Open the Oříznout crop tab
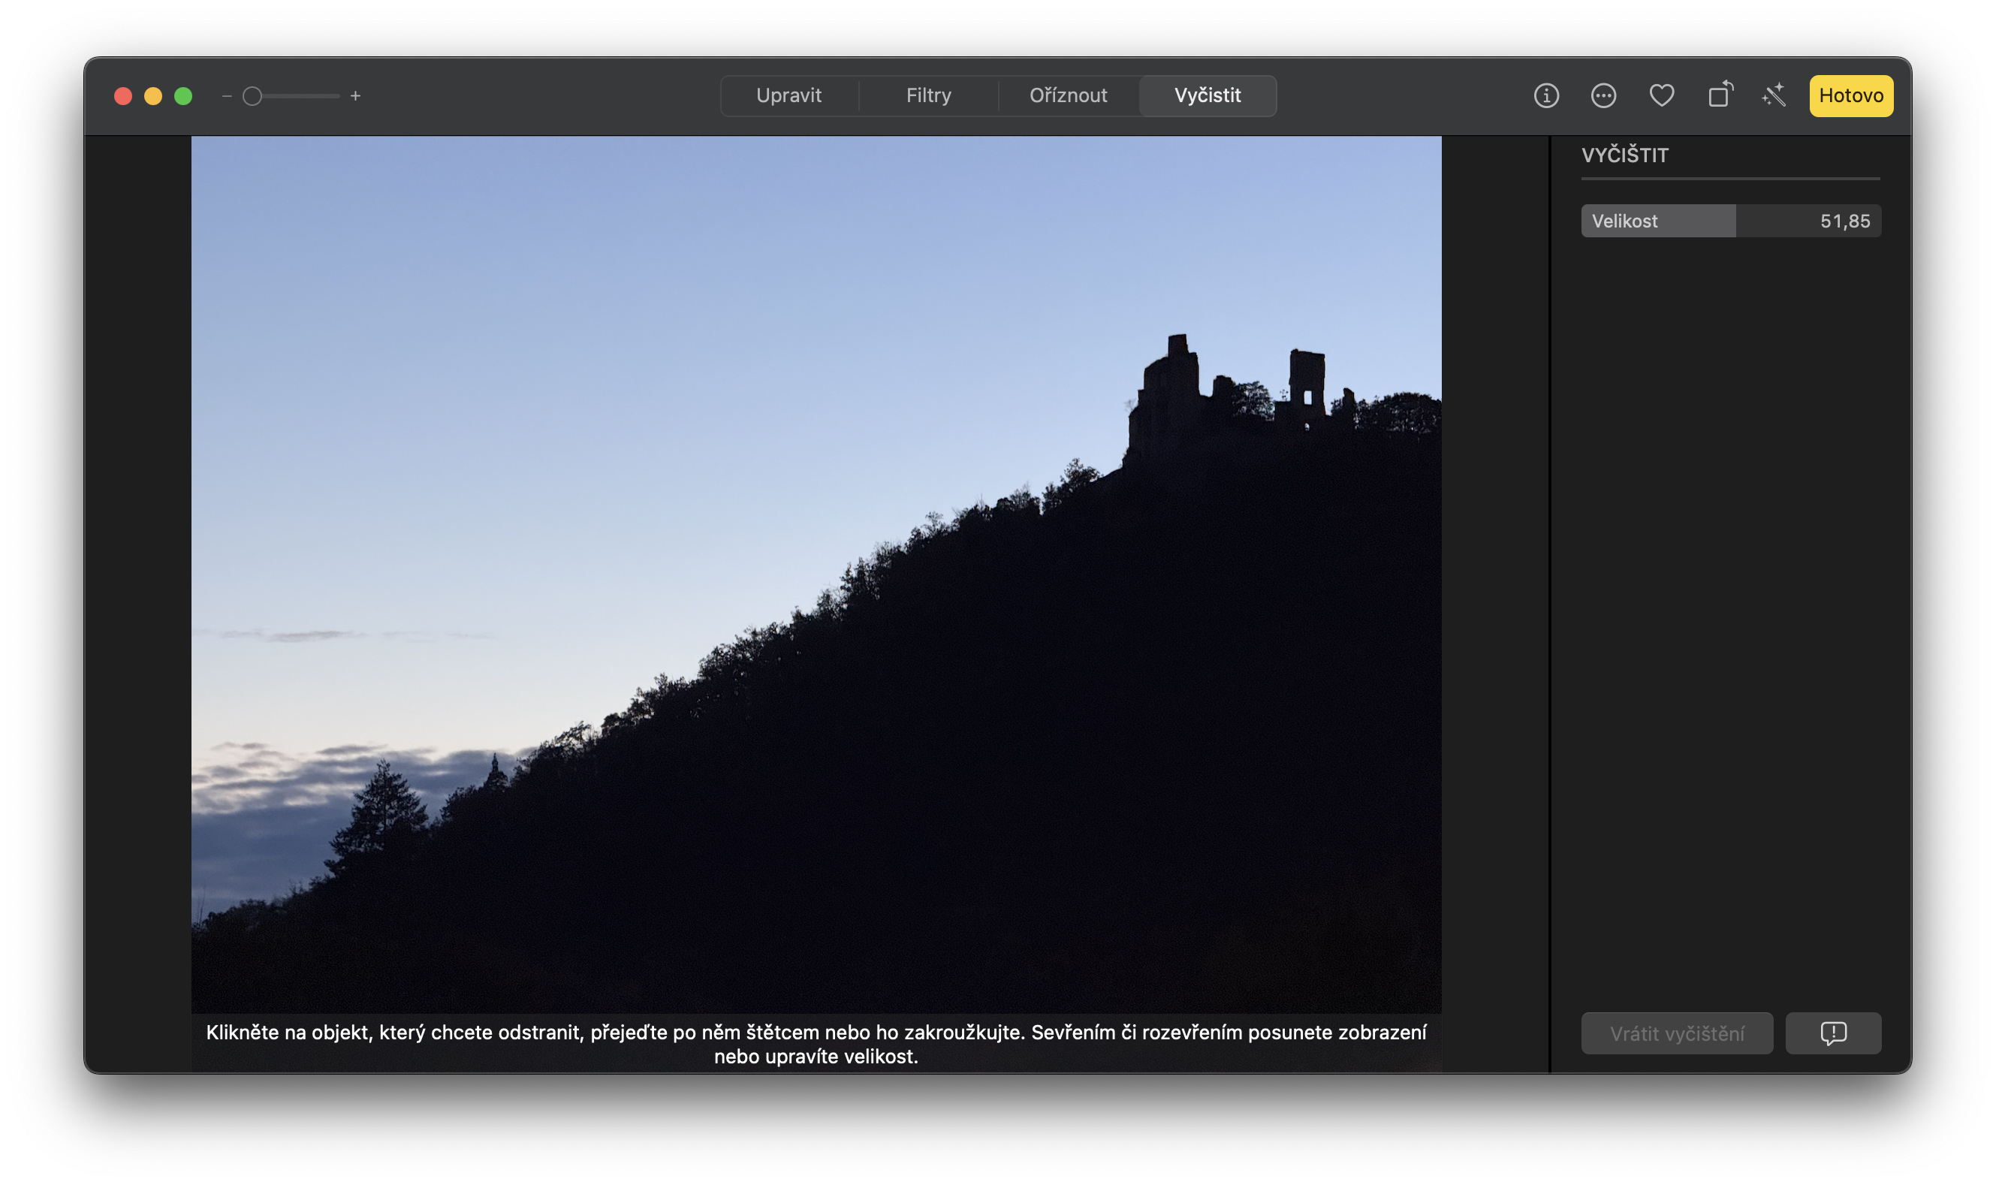Image resolution: width=1996 pixels, height=1185 pixels. 1069,96
